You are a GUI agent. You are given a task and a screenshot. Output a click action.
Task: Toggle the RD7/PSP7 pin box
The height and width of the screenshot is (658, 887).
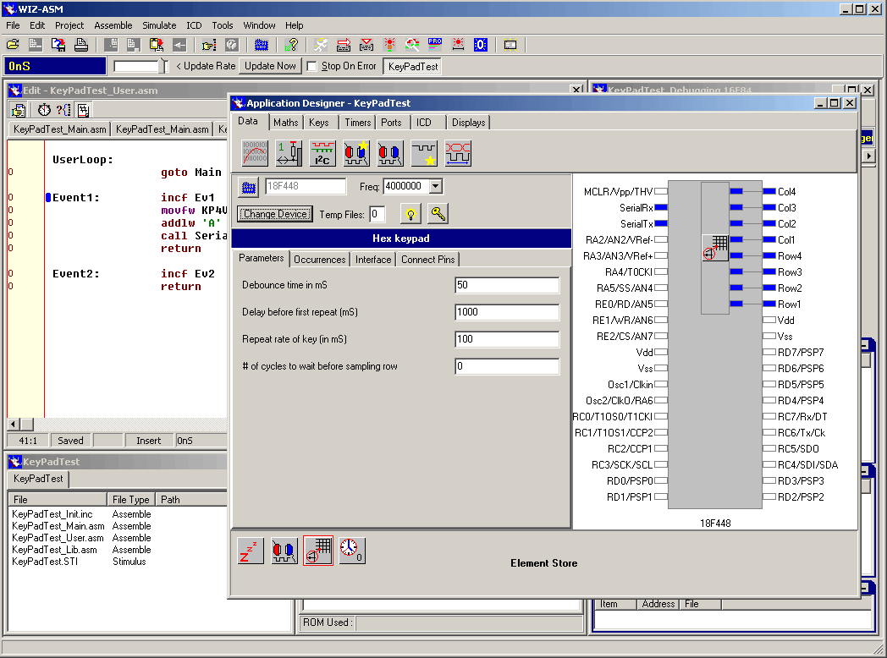769,353
